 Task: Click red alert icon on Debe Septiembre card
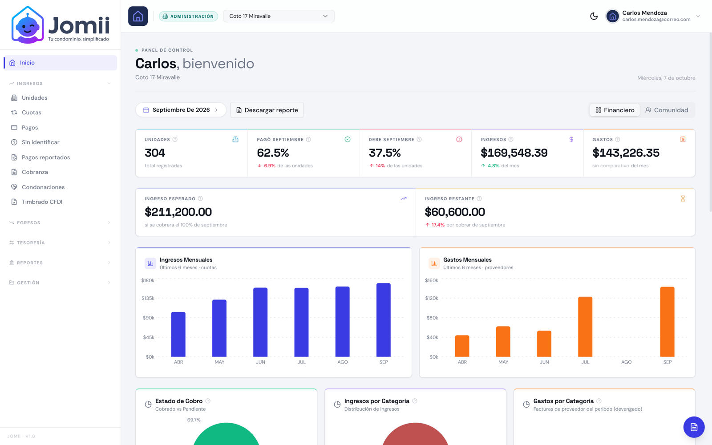pos(459,139)
